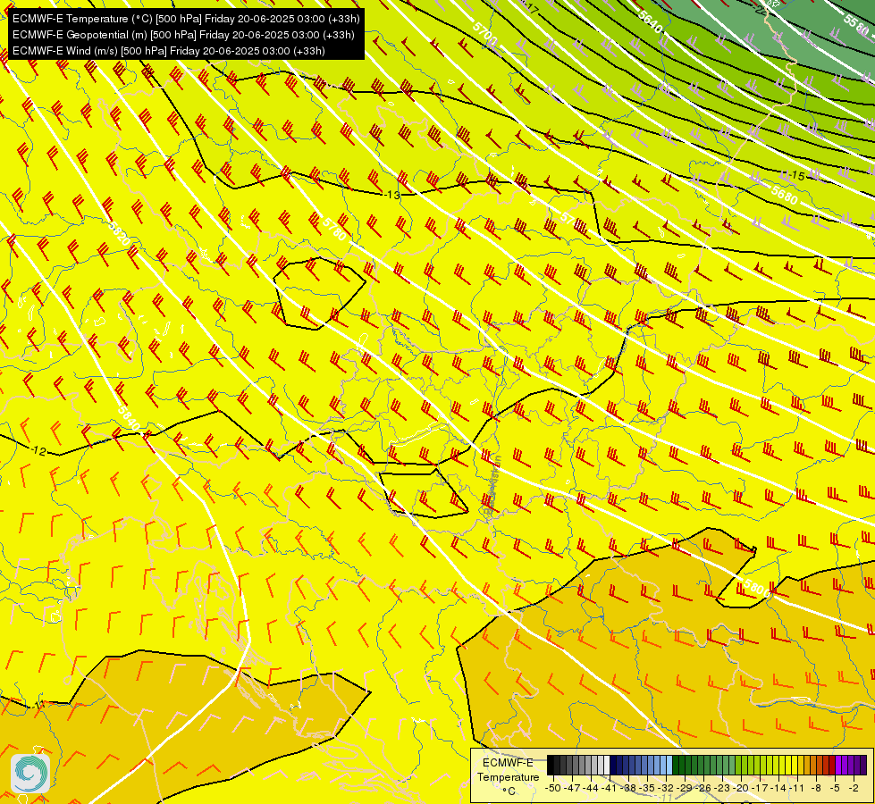This screenshot has height=804, width=875.
Task: Click the 5840 geopotential contour label
Action: [129, 417]
